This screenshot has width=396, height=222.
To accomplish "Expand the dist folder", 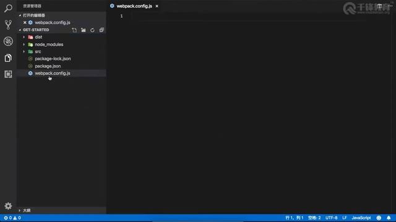I will coord(24,37).
